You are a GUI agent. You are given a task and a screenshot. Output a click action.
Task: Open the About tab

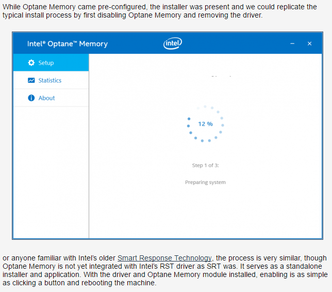(x=51, y=98)
